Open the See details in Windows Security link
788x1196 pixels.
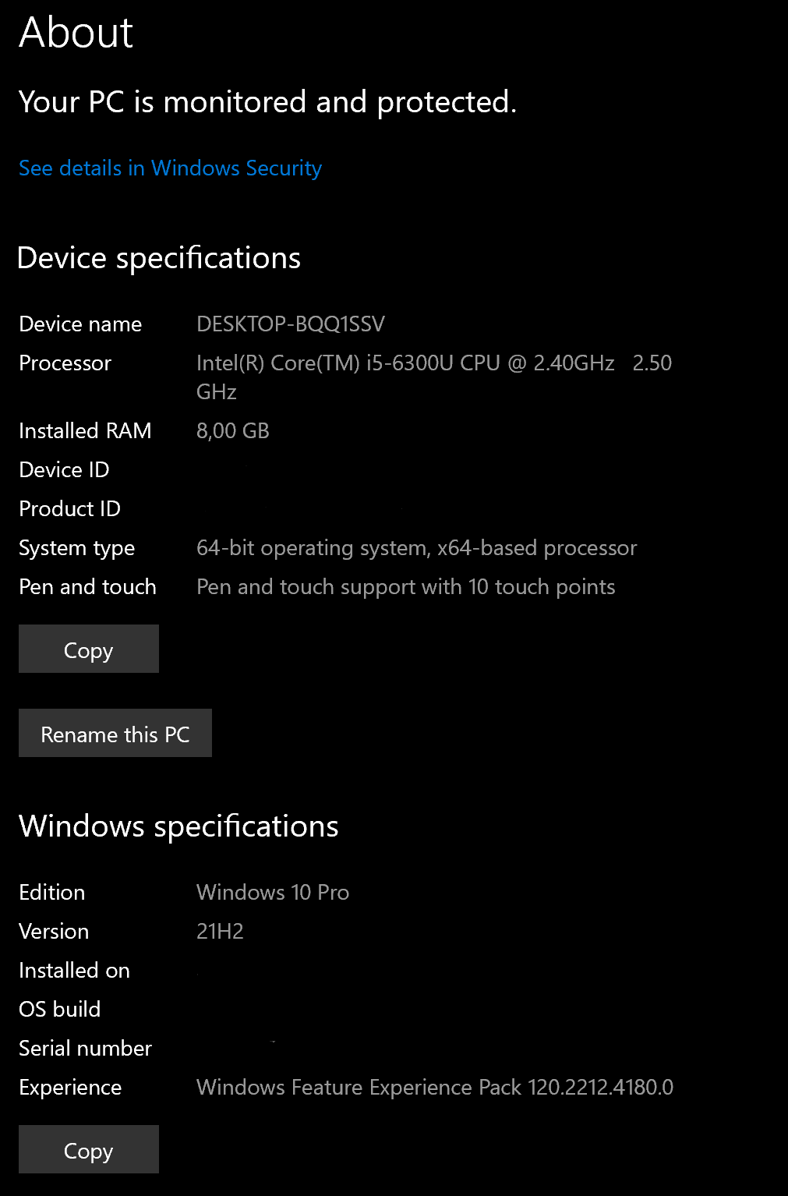168,168
